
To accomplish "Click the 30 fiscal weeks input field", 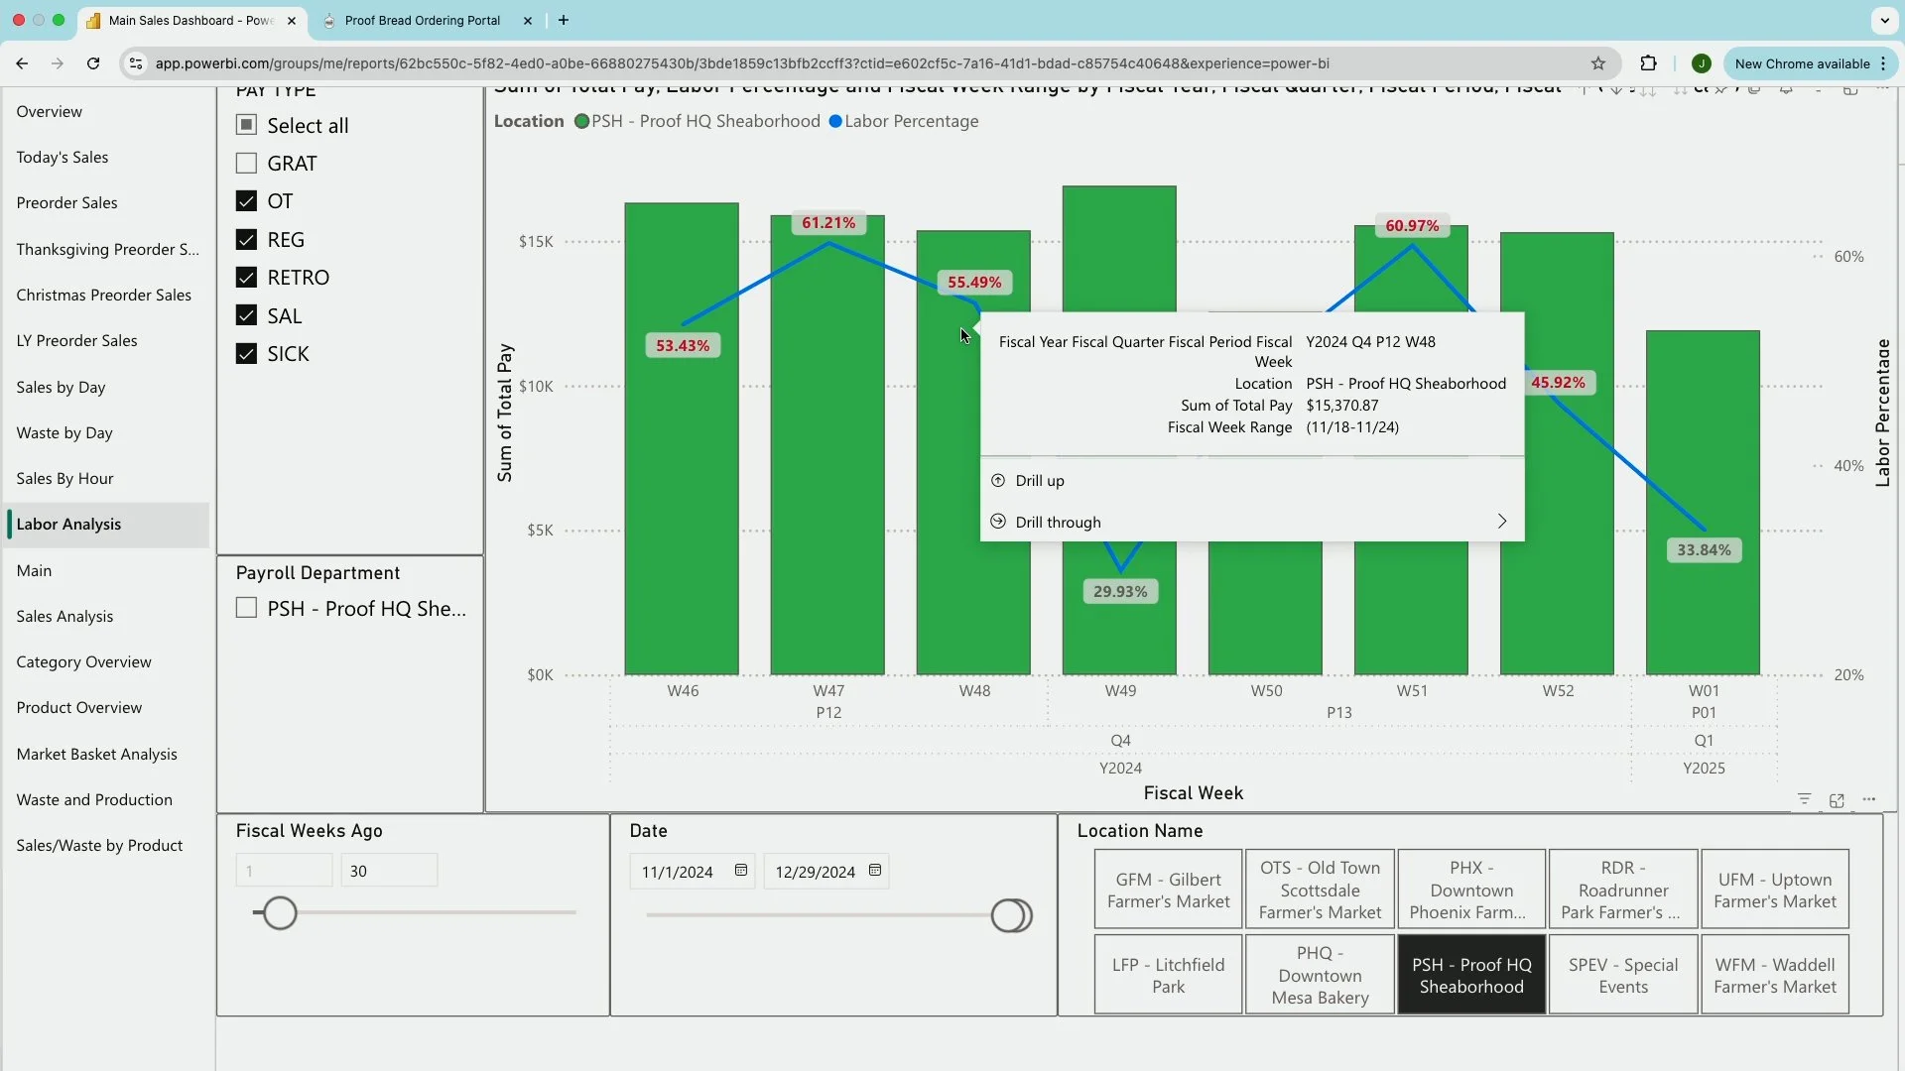I will 388,871.
